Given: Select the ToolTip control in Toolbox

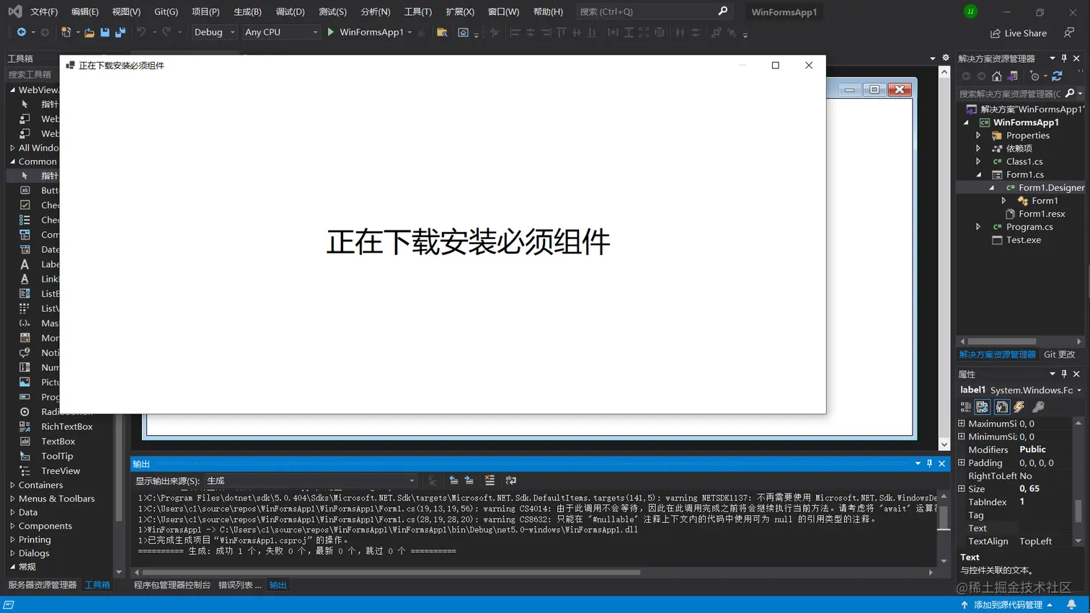Looking at the screenshot, I should click(x=57, y=456).
